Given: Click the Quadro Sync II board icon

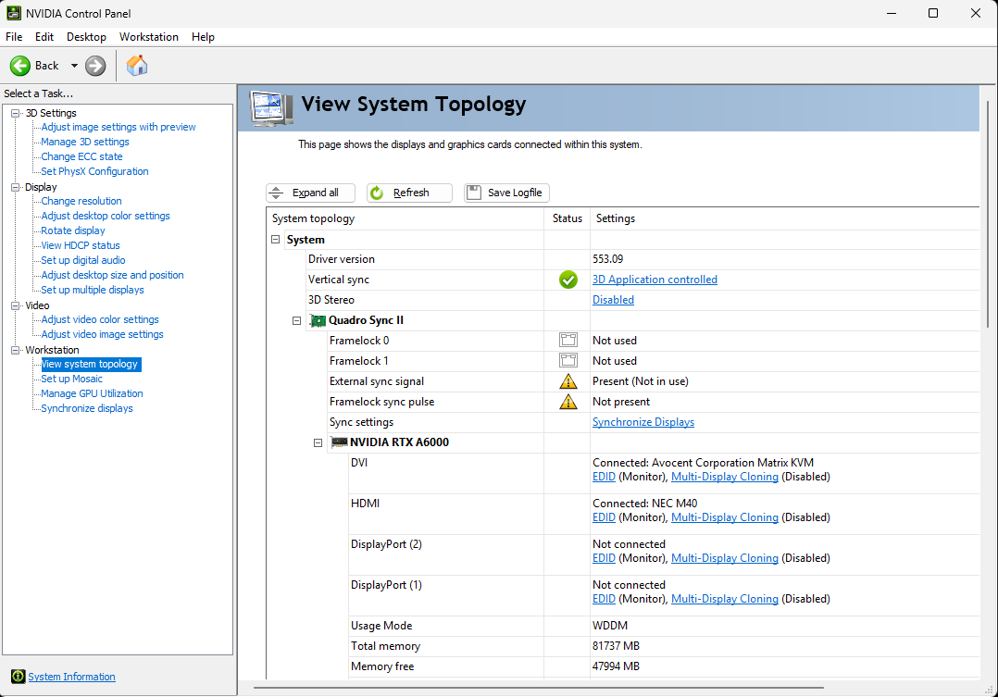Looking at the screenshot, I should coord(318,320).
